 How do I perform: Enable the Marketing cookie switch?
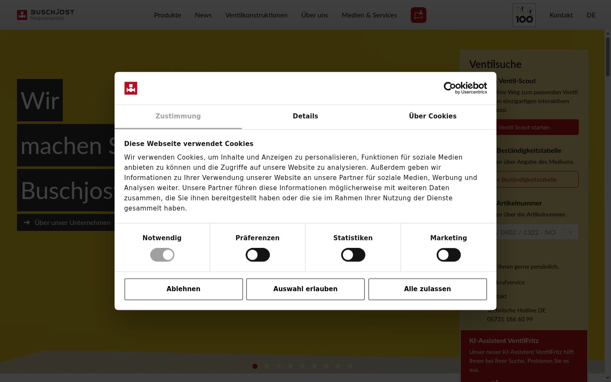448,255
